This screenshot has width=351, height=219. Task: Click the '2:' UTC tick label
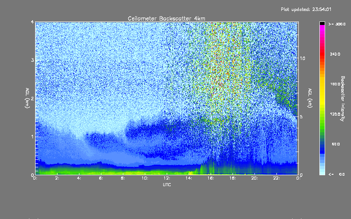tap(57, 178)
